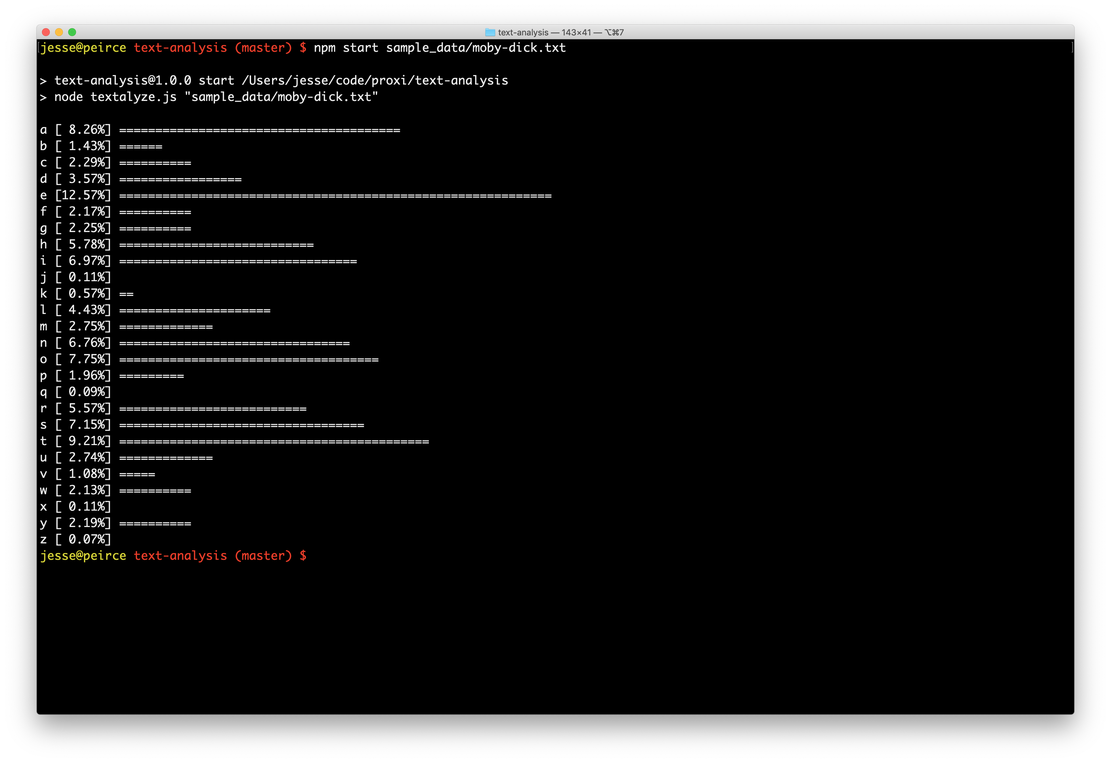1111x763 pixels.
Task: Click the 0.07% value for letter z
Action: point(86,539)
